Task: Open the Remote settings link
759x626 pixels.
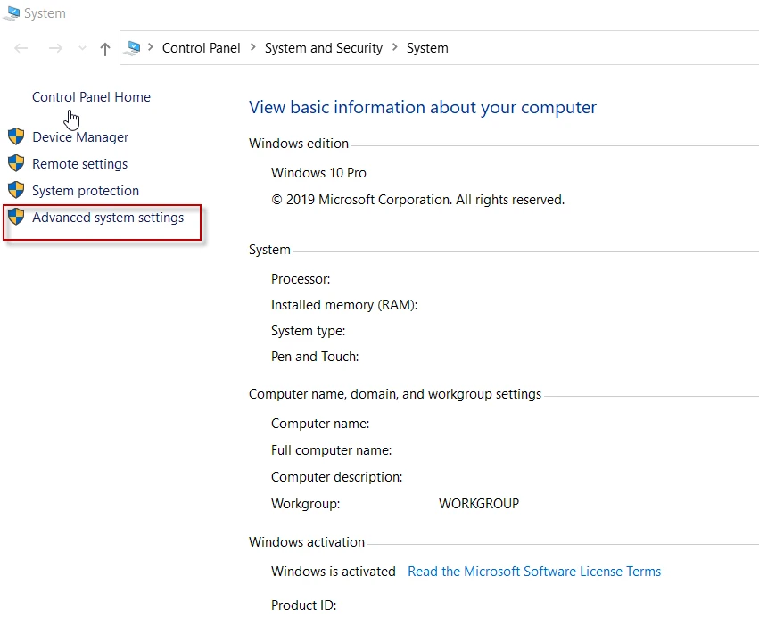Action: [x=79, y=164]
